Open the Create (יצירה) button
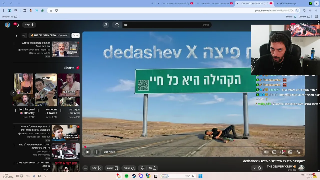Viewport: 320px width, 180px height. (29, 25)
